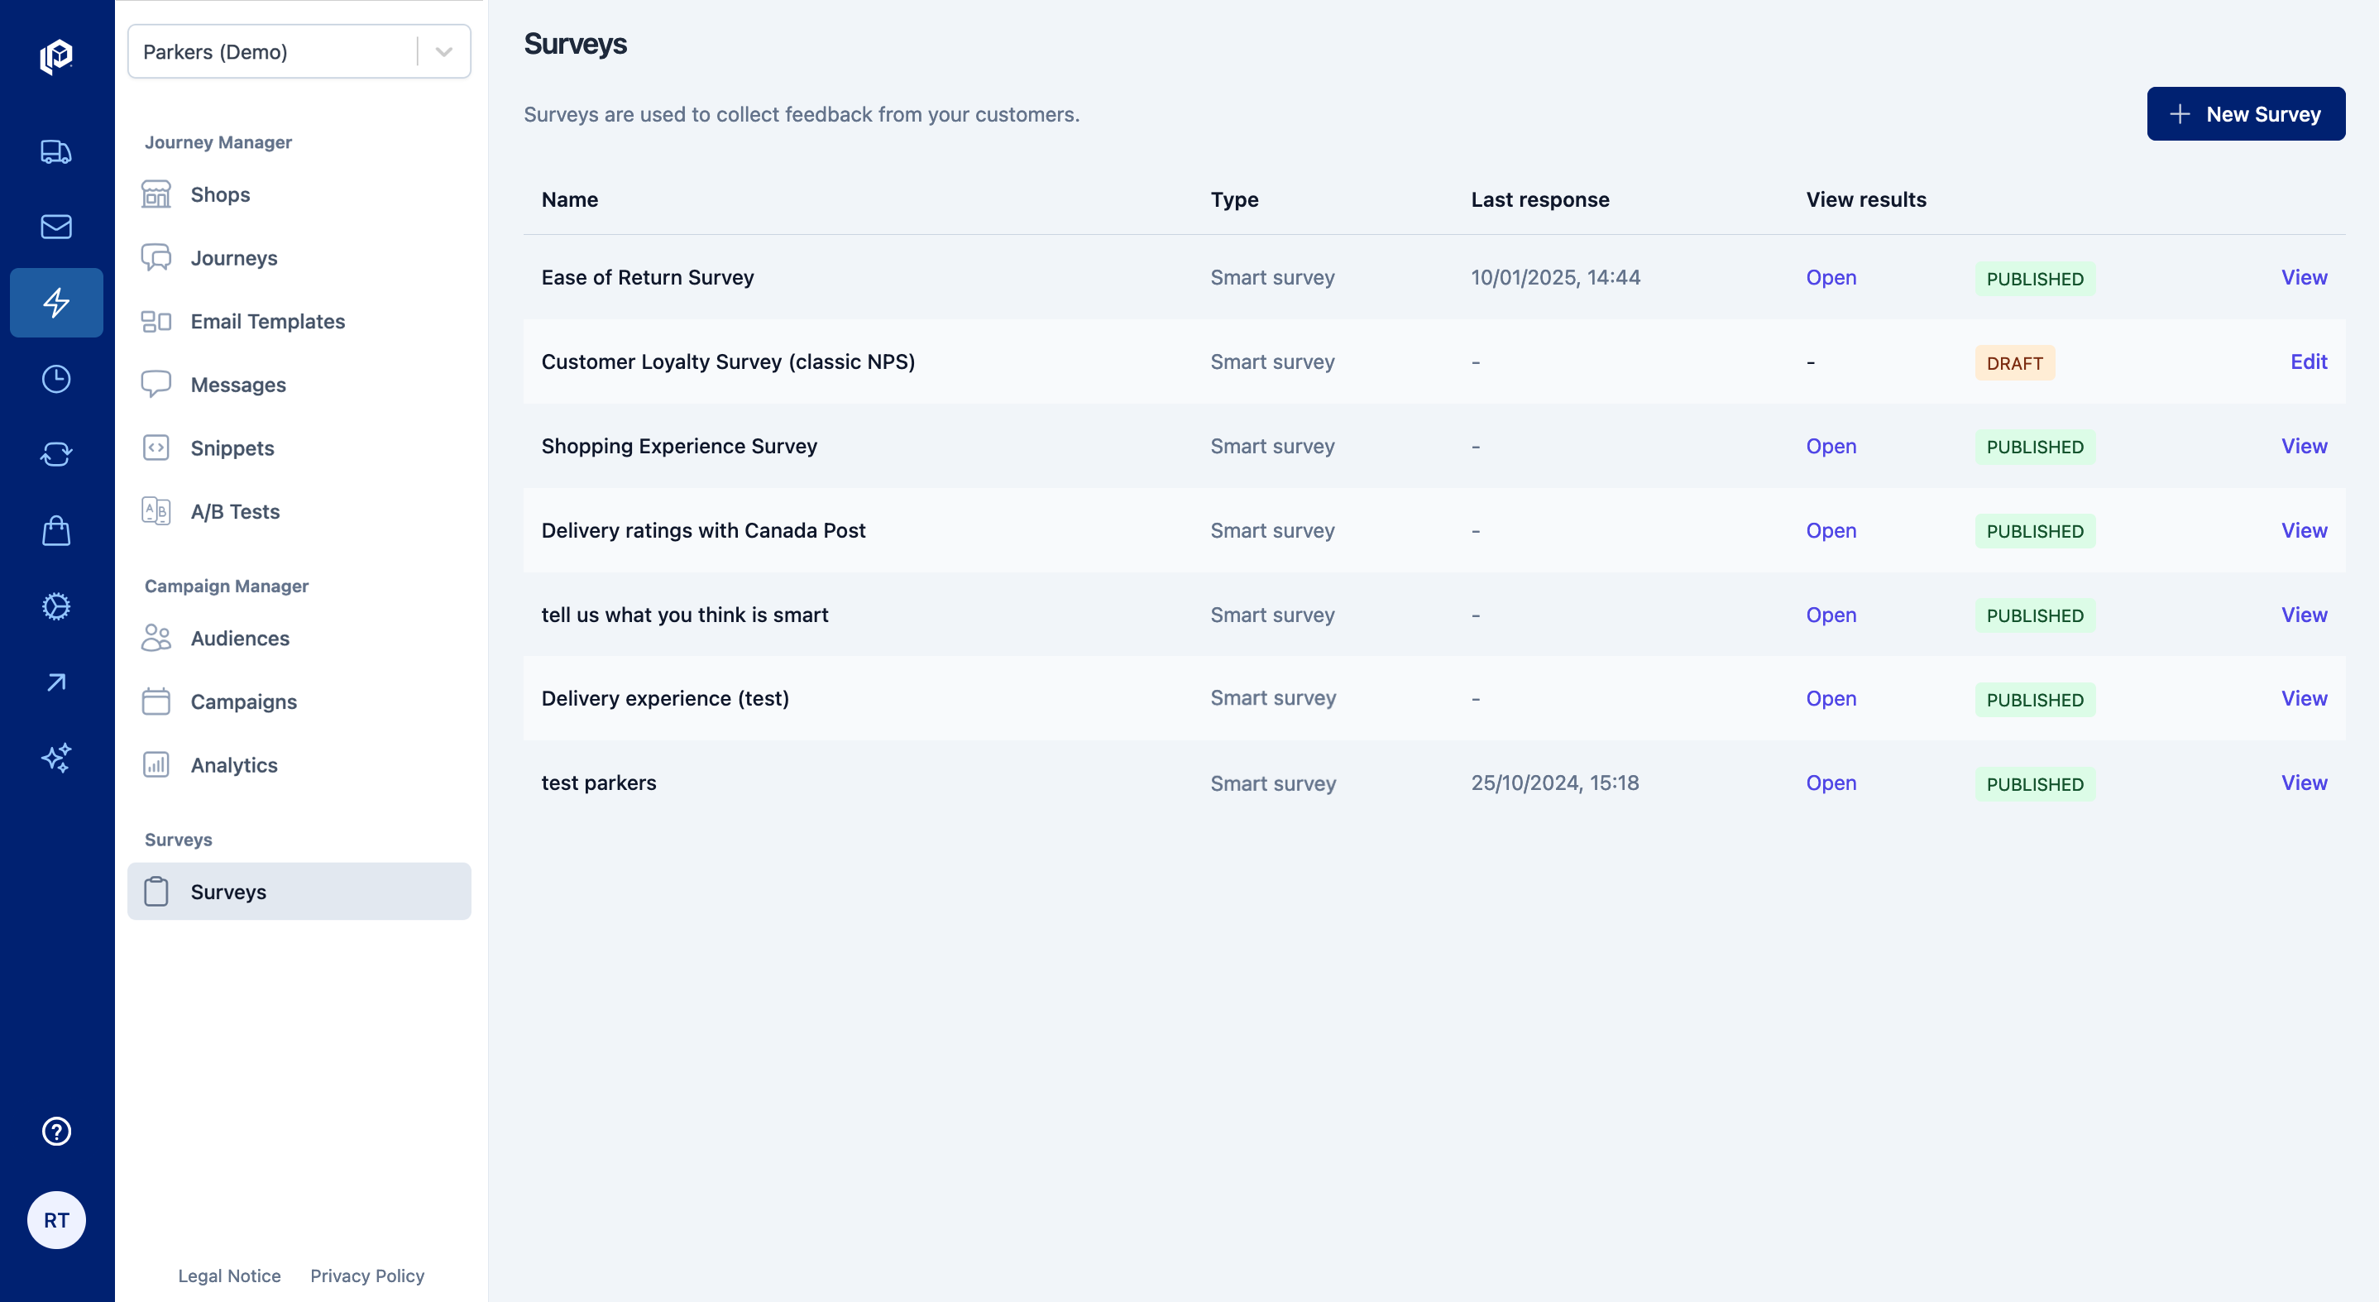The image size is (2379, 1302).
Task: Open the circular refresh arrows icon
Action: point(56,454)
